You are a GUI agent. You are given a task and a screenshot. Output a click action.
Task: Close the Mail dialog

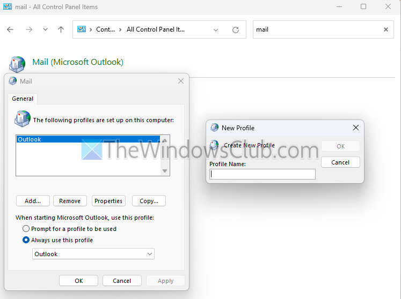click(181, 81)
